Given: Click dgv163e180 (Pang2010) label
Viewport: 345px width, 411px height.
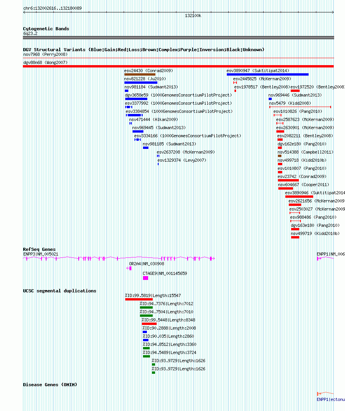Looking at the screenshot, I should [x=315, y=225].
